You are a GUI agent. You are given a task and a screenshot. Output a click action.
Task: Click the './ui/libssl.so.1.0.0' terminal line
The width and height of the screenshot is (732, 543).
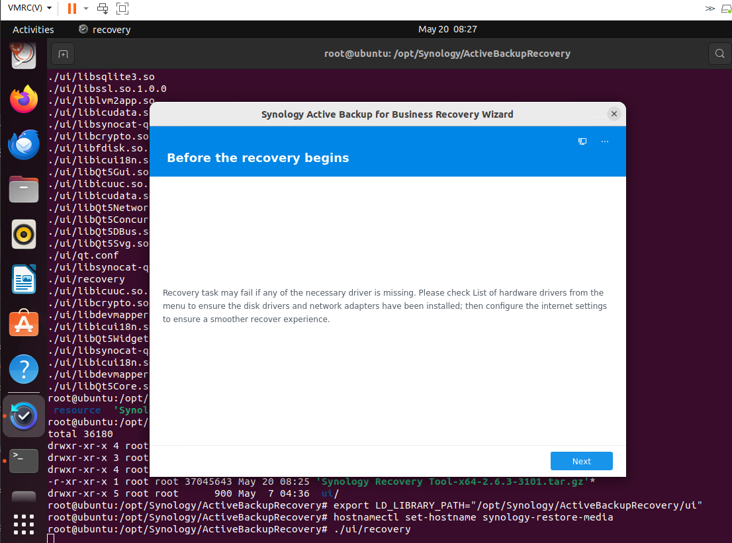point(107,89)
